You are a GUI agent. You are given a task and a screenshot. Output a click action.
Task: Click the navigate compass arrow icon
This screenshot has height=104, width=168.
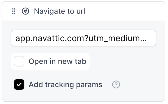pyautogui.click(x=25, y=11)
